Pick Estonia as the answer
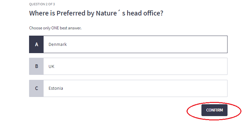Screen dimensions: 247x127 128,88
